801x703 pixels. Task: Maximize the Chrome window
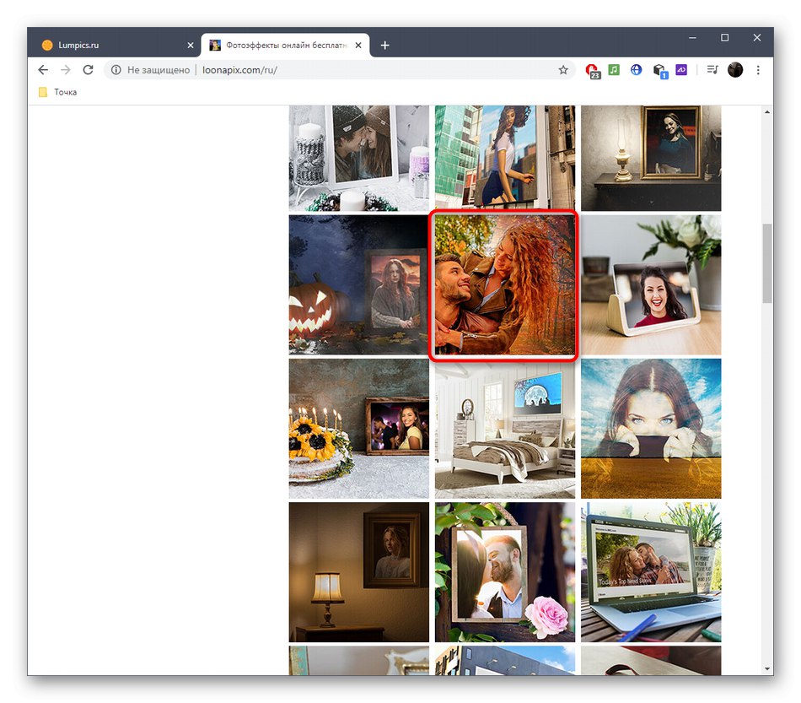point(724,38)
